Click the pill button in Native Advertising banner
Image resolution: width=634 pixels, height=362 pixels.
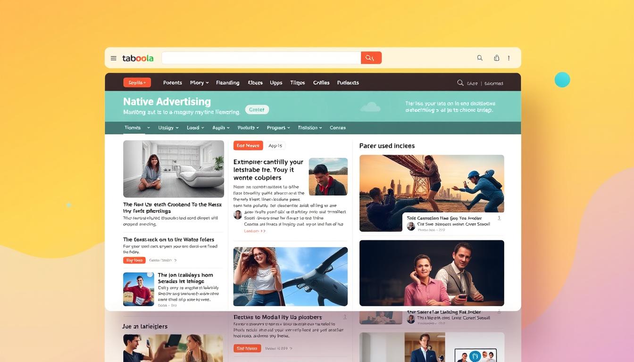click(x=257, y=109)
